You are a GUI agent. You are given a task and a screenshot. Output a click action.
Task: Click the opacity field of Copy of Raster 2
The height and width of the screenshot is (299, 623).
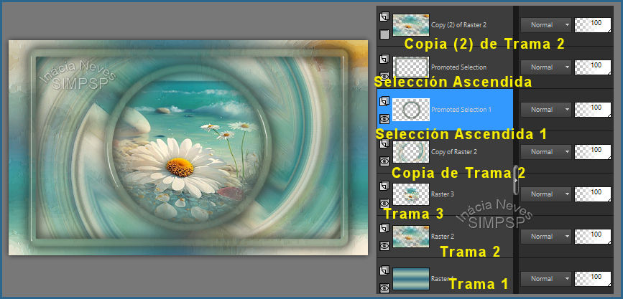(593, 152)
